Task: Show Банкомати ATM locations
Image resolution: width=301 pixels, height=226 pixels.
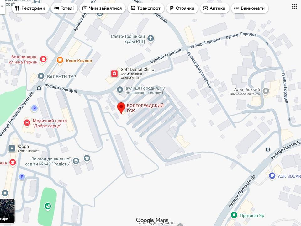Action: (250, 8)
